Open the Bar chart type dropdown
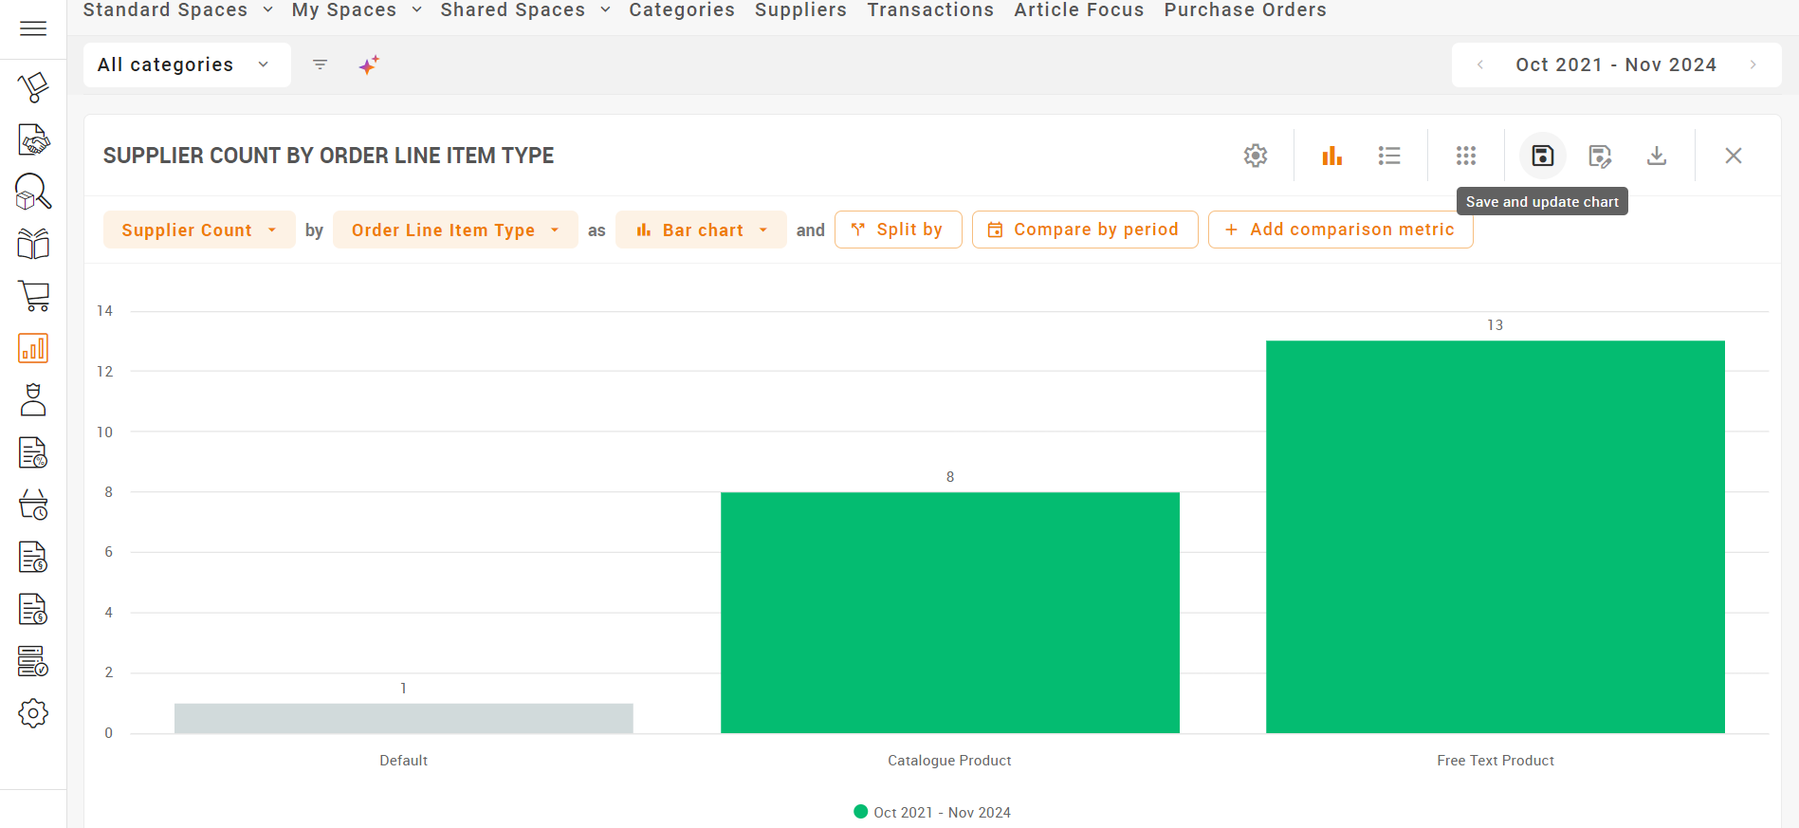Image resolution: width=1799 pixels, height=828 pixels. click(701, 230)
